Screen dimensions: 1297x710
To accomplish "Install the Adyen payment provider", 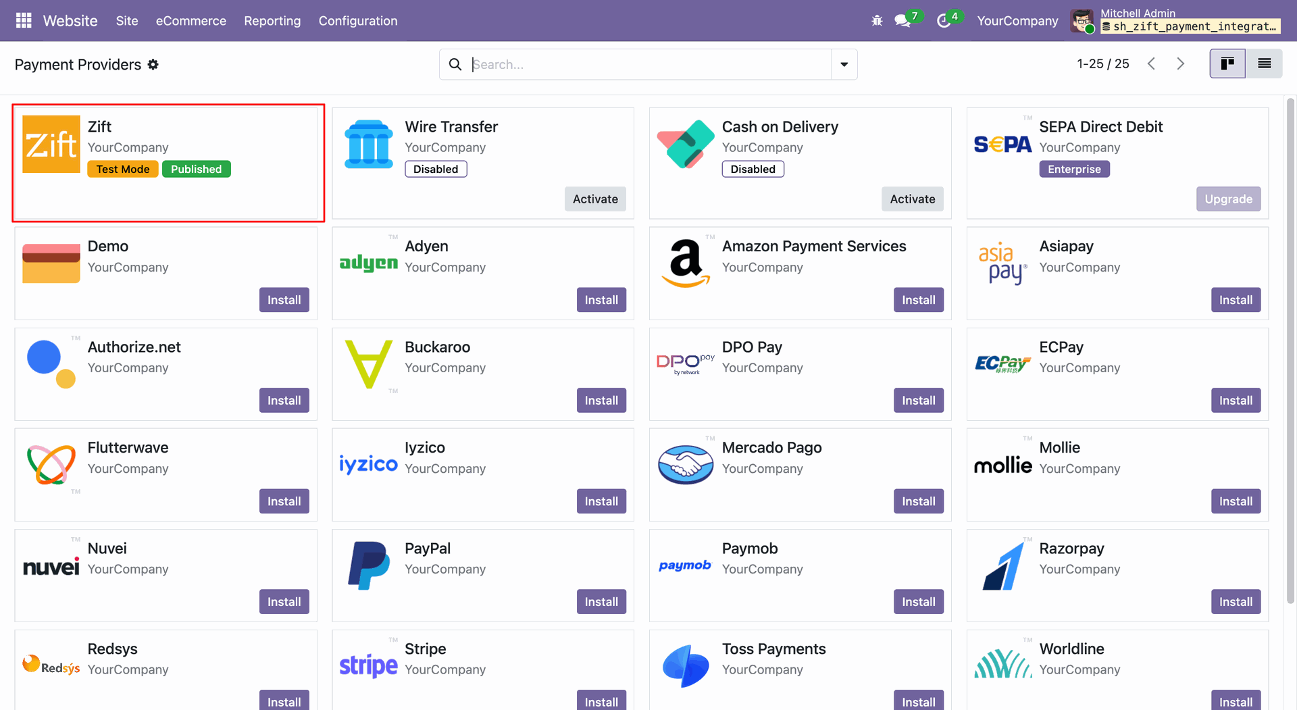I will (601, 299).
